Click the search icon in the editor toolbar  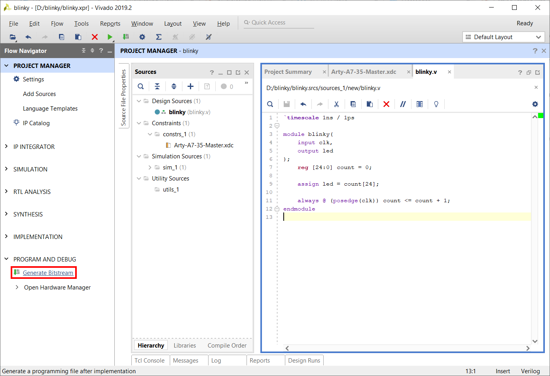coord(270,104)
